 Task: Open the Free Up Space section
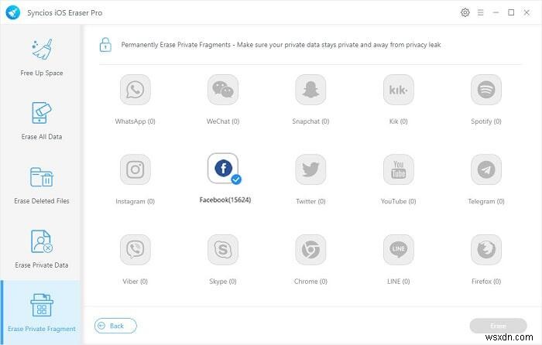tap(42, 57)
